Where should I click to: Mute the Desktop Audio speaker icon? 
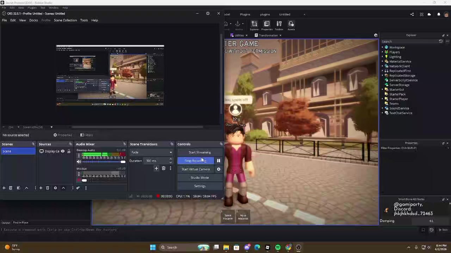click(79, 162)
